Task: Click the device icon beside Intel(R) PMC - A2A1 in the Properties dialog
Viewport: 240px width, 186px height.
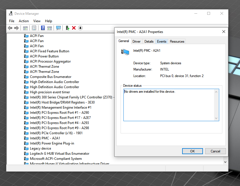Action: click(125, 52)
